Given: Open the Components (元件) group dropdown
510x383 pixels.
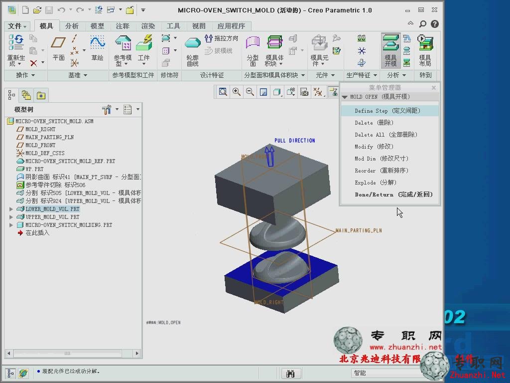Looking at the screenshot, I should tap(325, 75).
